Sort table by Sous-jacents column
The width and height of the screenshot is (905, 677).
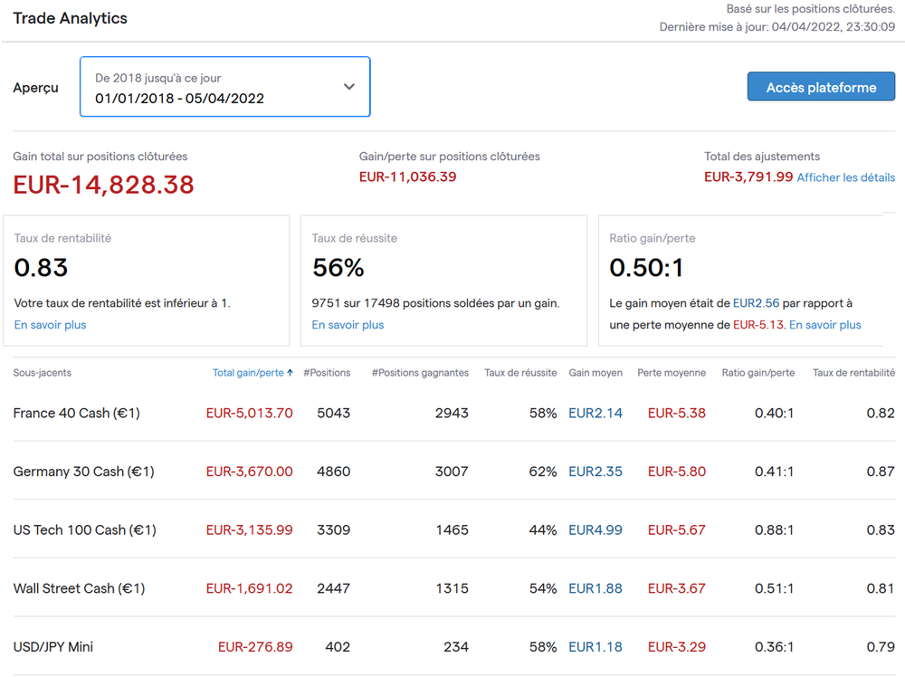pyautogui.click(x=43, y=373)
